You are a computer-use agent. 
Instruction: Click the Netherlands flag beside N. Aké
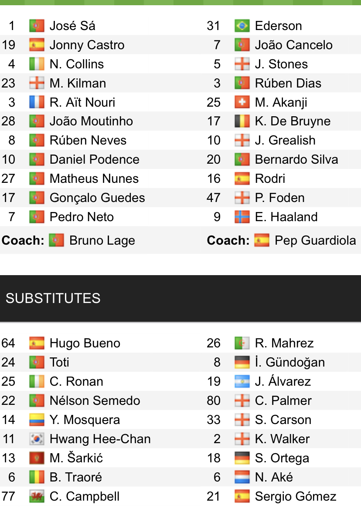[242, 477]
